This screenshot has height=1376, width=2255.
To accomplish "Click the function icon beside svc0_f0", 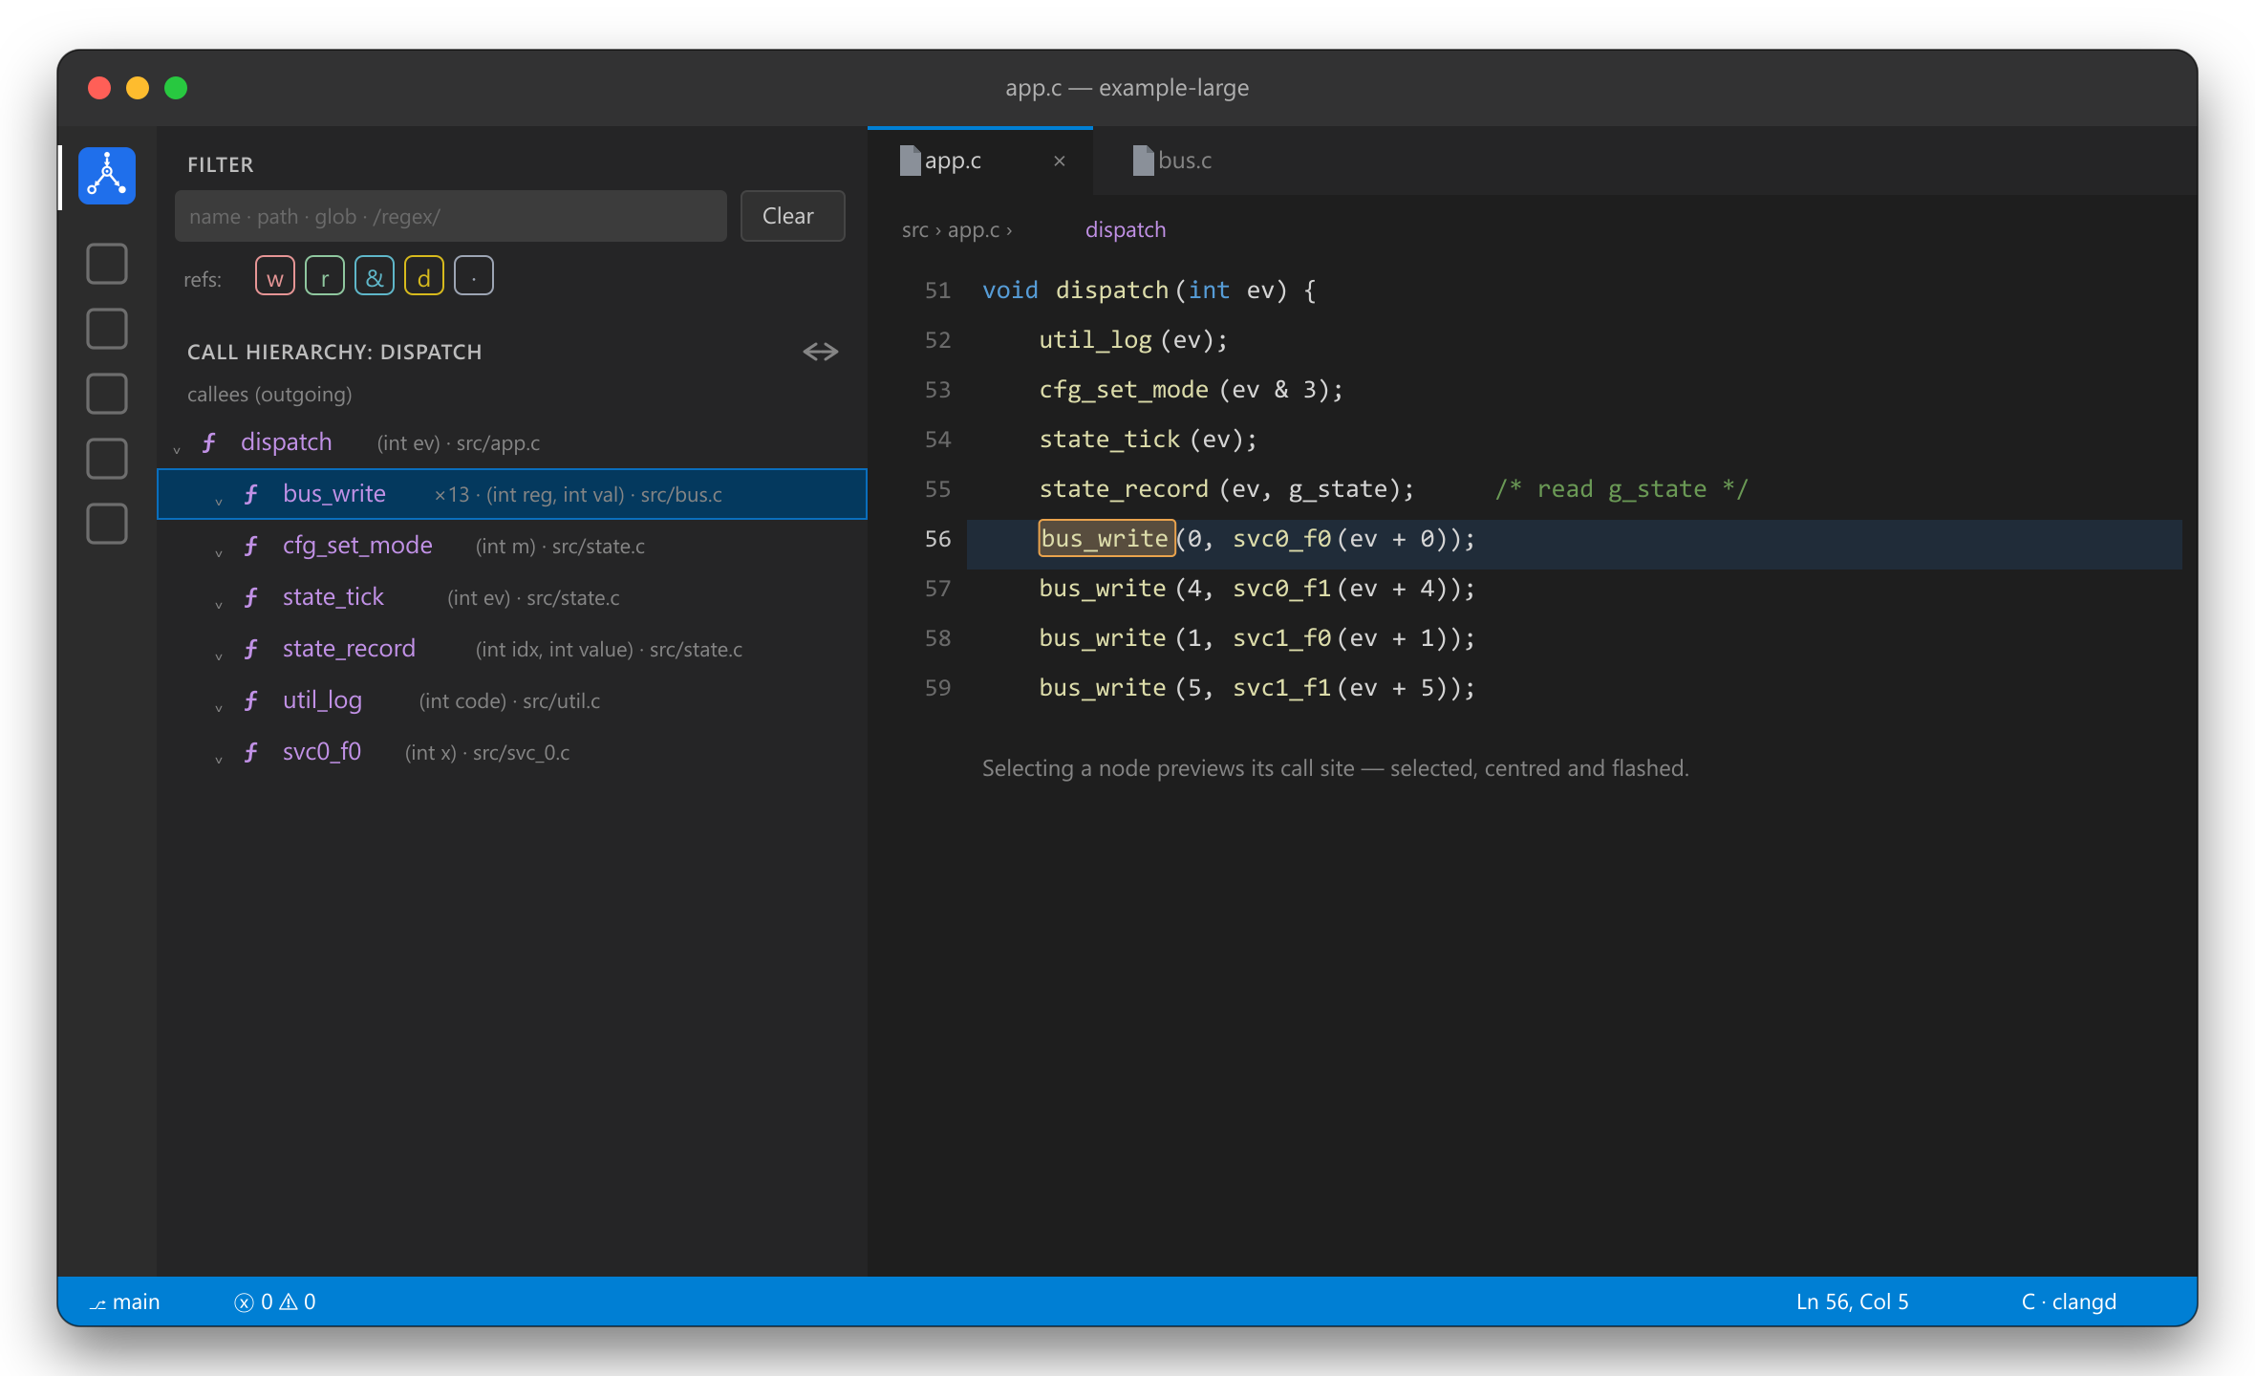I will [x=250, y=752].
